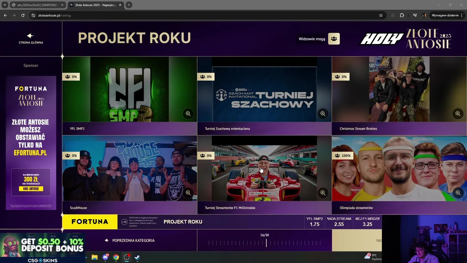
Task: Click Wymagane działanie button
Action: [447, 15]
